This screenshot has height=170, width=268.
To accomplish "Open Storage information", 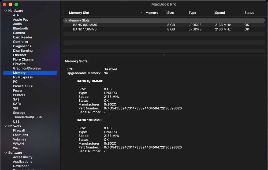I will click(19, 113).
